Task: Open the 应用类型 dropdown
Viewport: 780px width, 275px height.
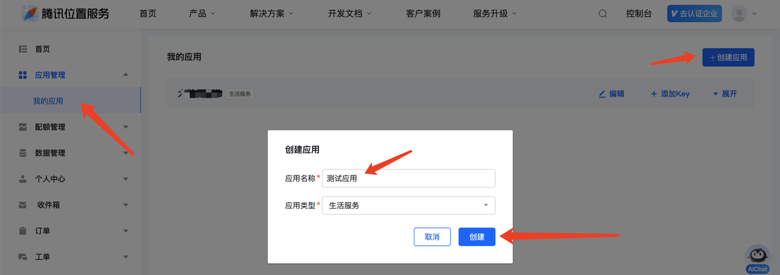Action: pyautogui.click(x=408, y=205)
